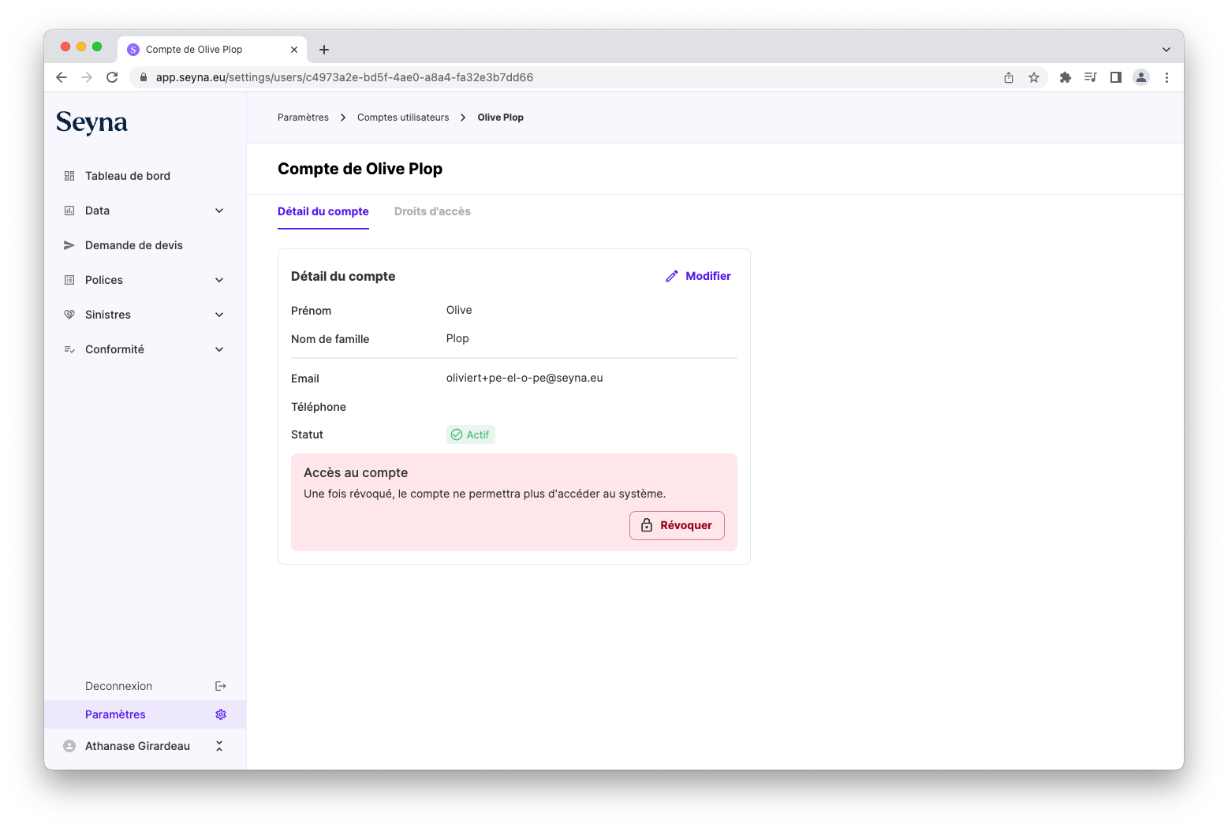Click the padlock icon on Révoquer
The height and width of the screenshot is (828, 1228).
[x=647, y=525]
